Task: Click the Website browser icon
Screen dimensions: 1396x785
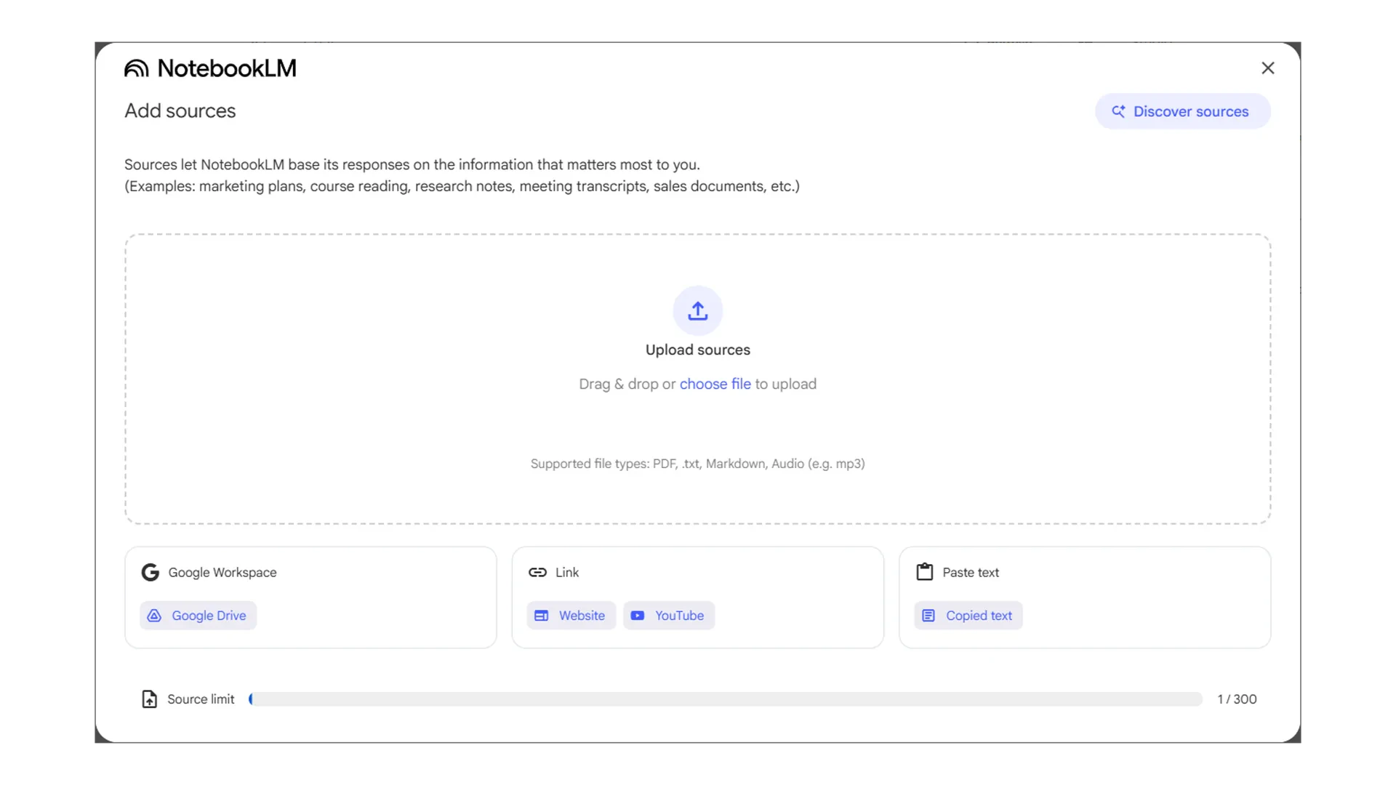Action: [541, 615]
